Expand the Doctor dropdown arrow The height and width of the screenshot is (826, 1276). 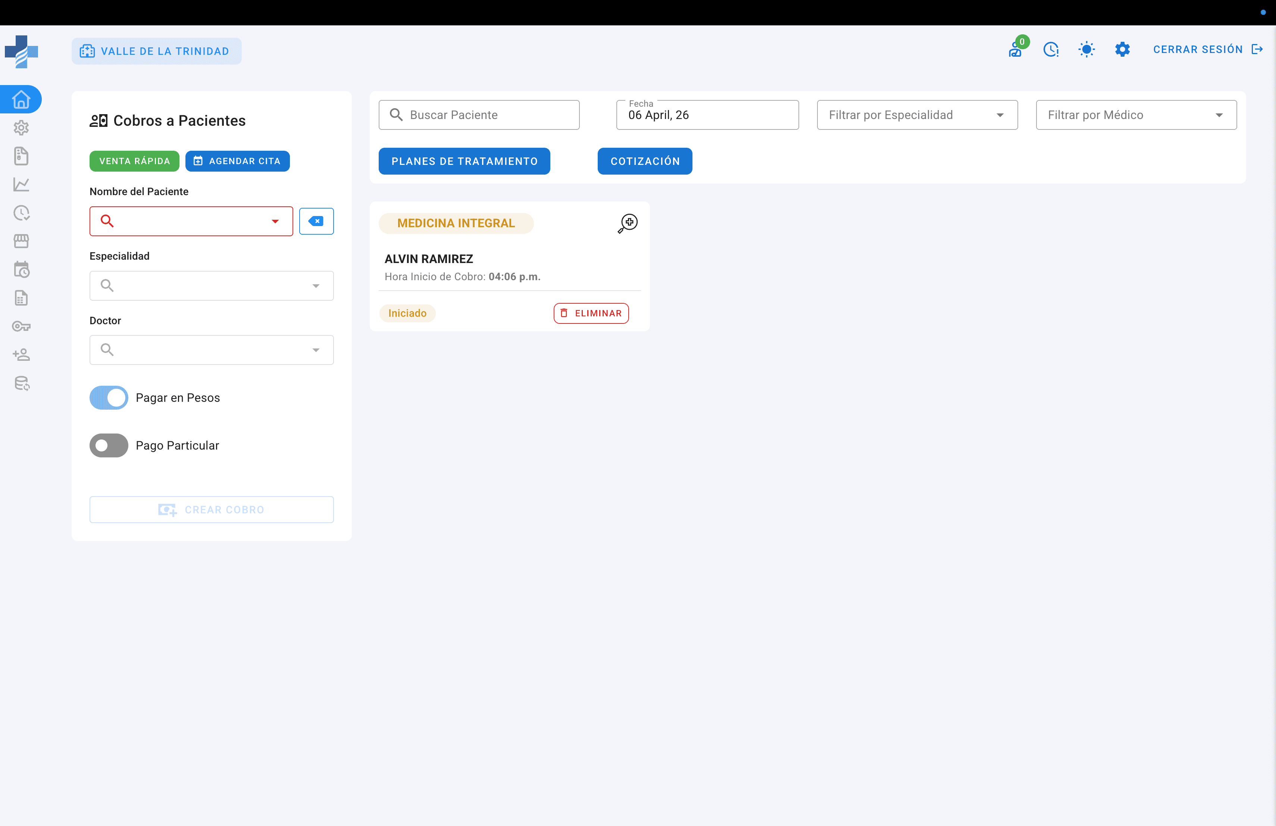(x=316, y=350)
